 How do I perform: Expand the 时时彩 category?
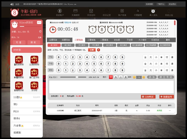27,50
